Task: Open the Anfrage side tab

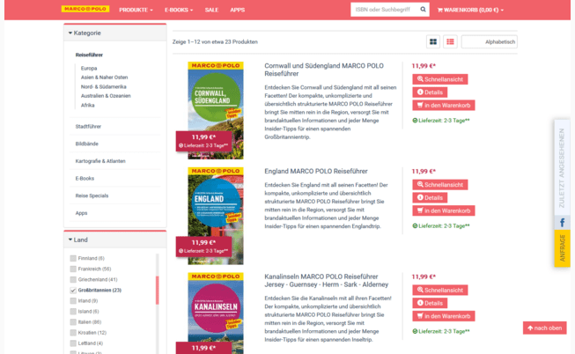Action: (x=562, y=248)
